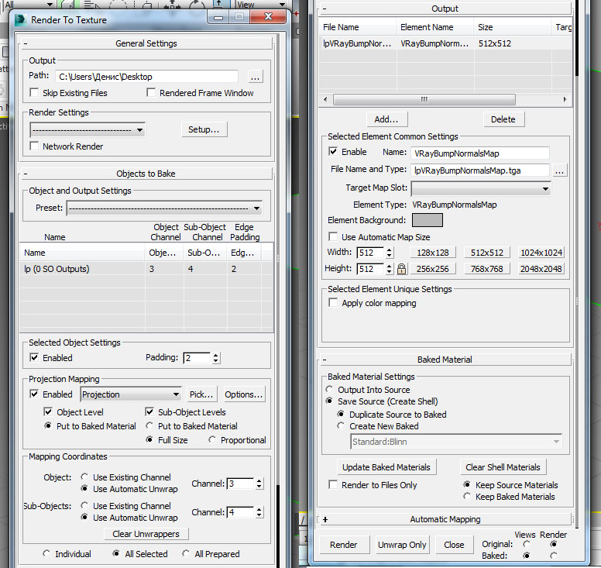The image size is (601, 568).
Task: Select Create New Baked radio
Action: pos(340,425)
